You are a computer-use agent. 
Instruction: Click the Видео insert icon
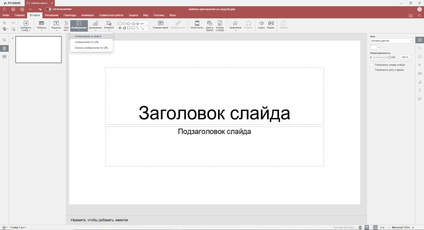(271, 24)
